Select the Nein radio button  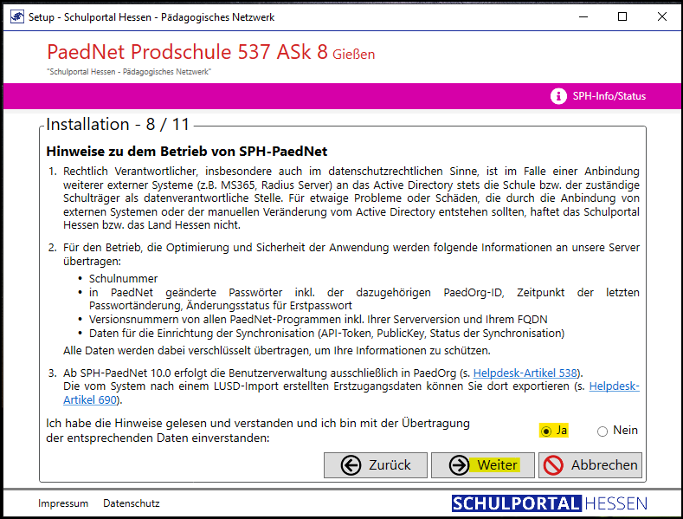tap(602, 431)
